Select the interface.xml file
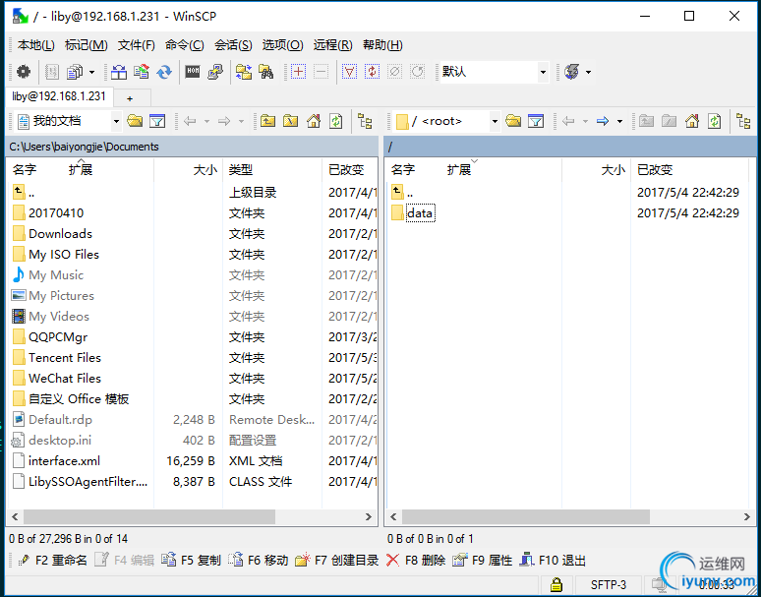 click(64, 460)
